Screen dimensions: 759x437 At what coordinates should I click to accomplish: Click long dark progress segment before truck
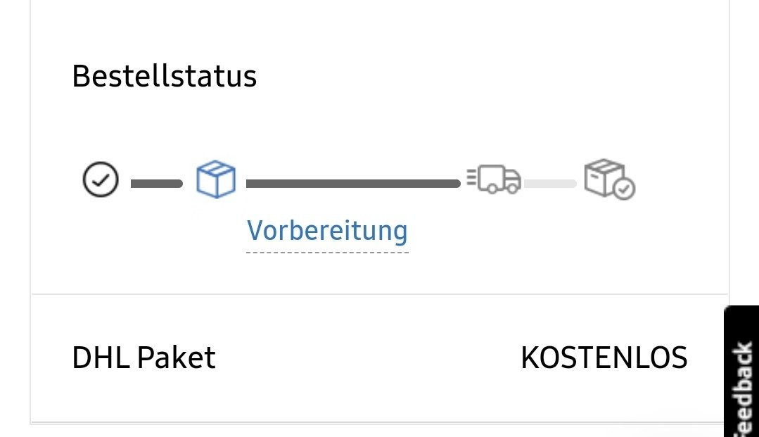352,184
